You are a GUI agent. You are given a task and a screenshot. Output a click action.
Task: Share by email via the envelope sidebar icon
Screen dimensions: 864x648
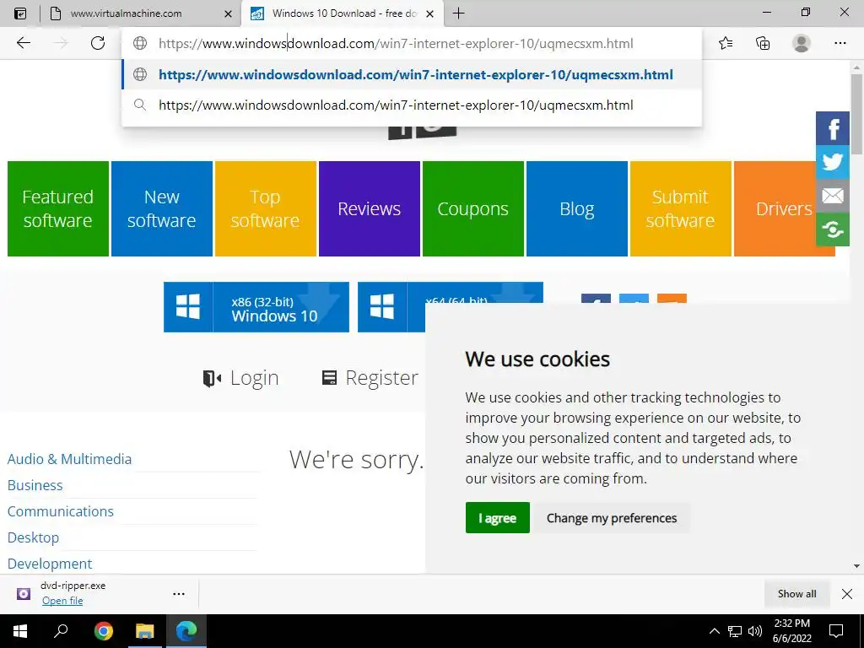833,196
